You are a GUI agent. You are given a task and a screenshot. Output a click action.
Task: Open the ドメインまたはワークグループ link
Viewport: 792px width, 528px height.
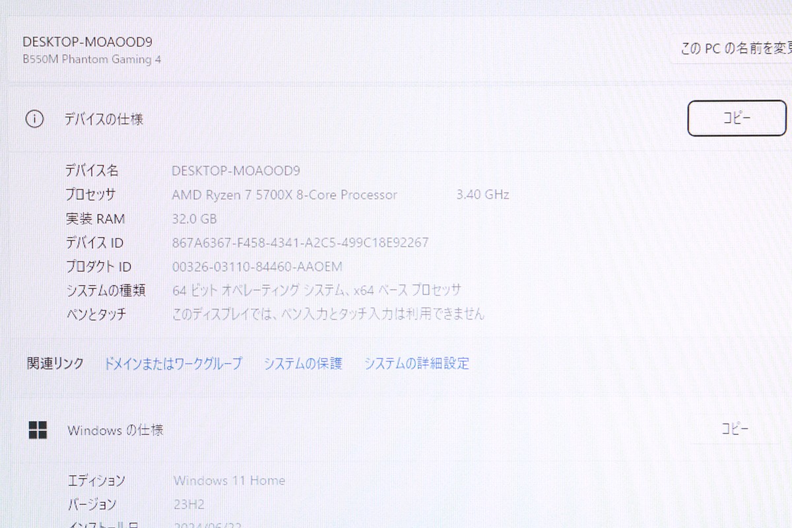click(173, 363)
